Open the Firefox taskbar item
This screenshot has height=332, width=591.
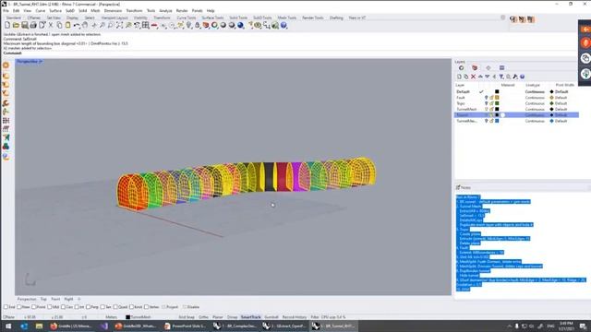coord(71,326)
